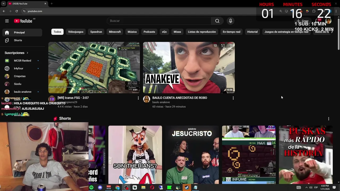Open a new browser tab with plus
Screen dimensions: 340x191
tap(52, 4)
